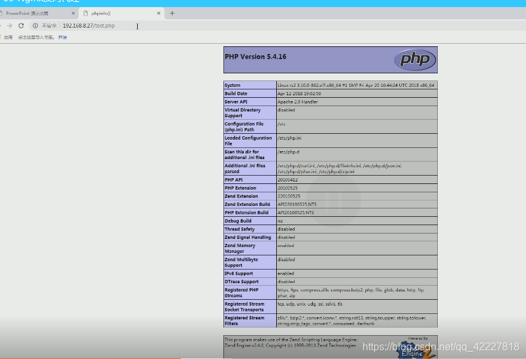This screenshot has width=526, height=359.
Task: Reload the page with the refresh icon
Action: pyautogui.click(x=21, y=26)
